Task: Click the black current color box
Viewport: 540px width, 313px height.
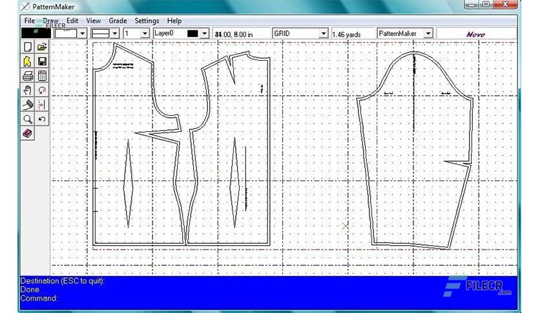Action: coord(36,34)
